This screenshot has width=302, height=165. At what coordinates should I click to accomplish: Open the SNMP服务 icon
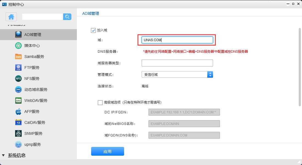point(18,133)
